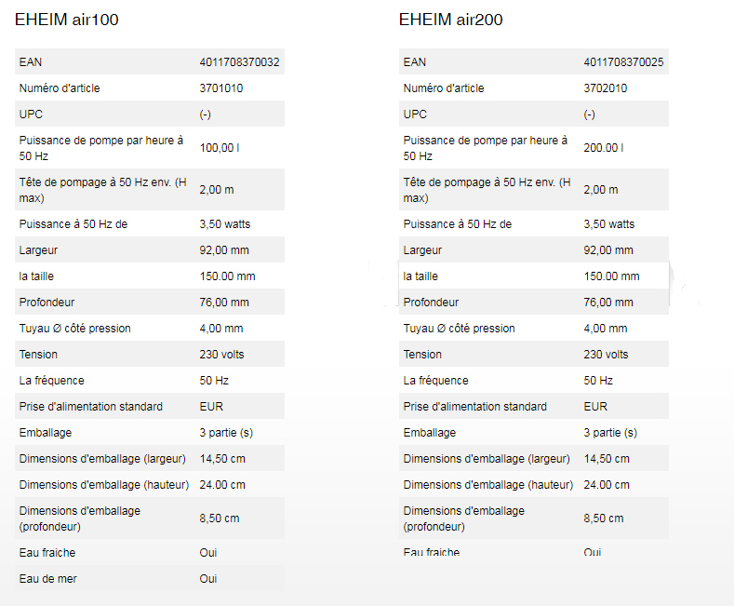The image size is (734, 606).
Task: Select the air200 EAN number 4011708370025
Action: (623, 61)
